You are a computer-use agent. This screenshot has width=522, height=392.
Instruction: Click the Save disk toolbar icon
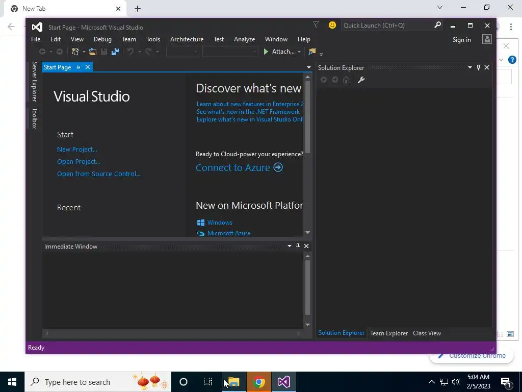(x=104, y=52)
